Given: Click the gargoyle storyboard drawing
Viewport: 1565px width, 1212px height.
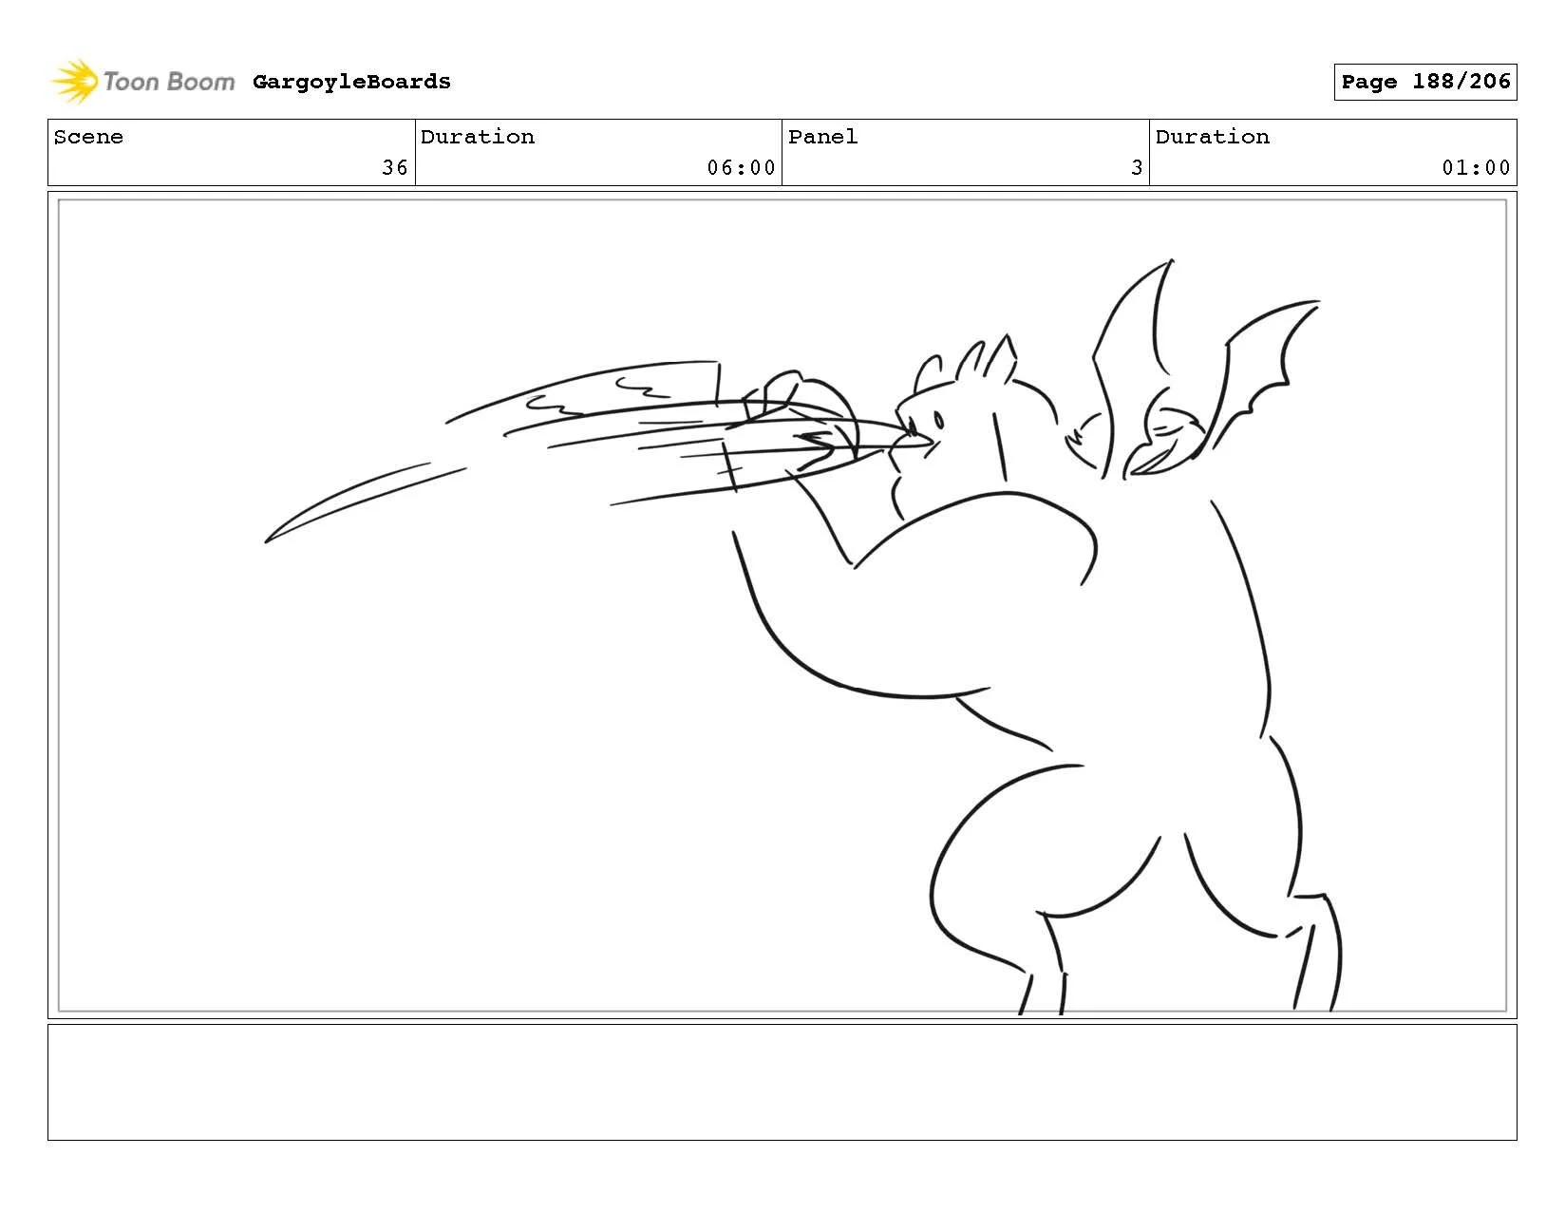Looking at the screenshot, I should [782, 605].
